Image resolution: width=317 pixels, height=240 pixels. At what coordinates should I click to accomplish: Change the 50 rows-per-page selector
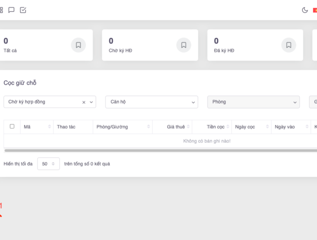[x=48, y=164]
